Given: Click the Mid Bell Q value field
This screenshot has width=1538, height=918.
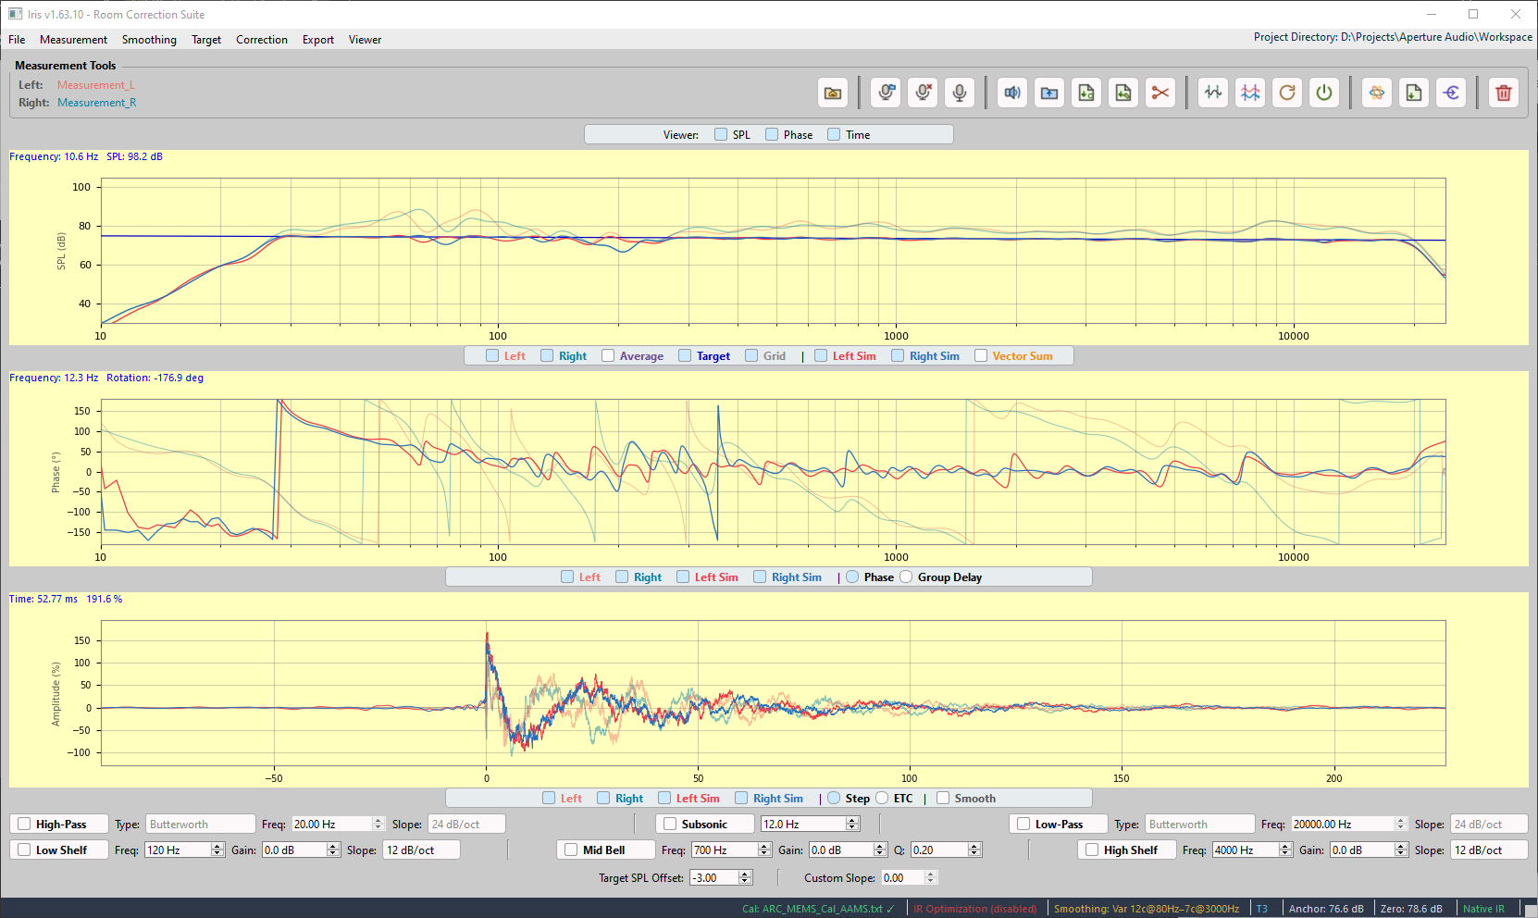Looking at the screenshot, I should [939, 850].
